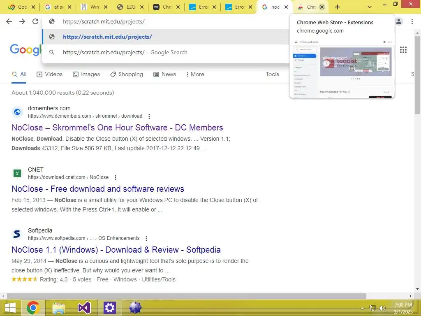The width and height of the screenshot is (421, 316).
Task: Select the Videos search filter
Action: (49, 74)
